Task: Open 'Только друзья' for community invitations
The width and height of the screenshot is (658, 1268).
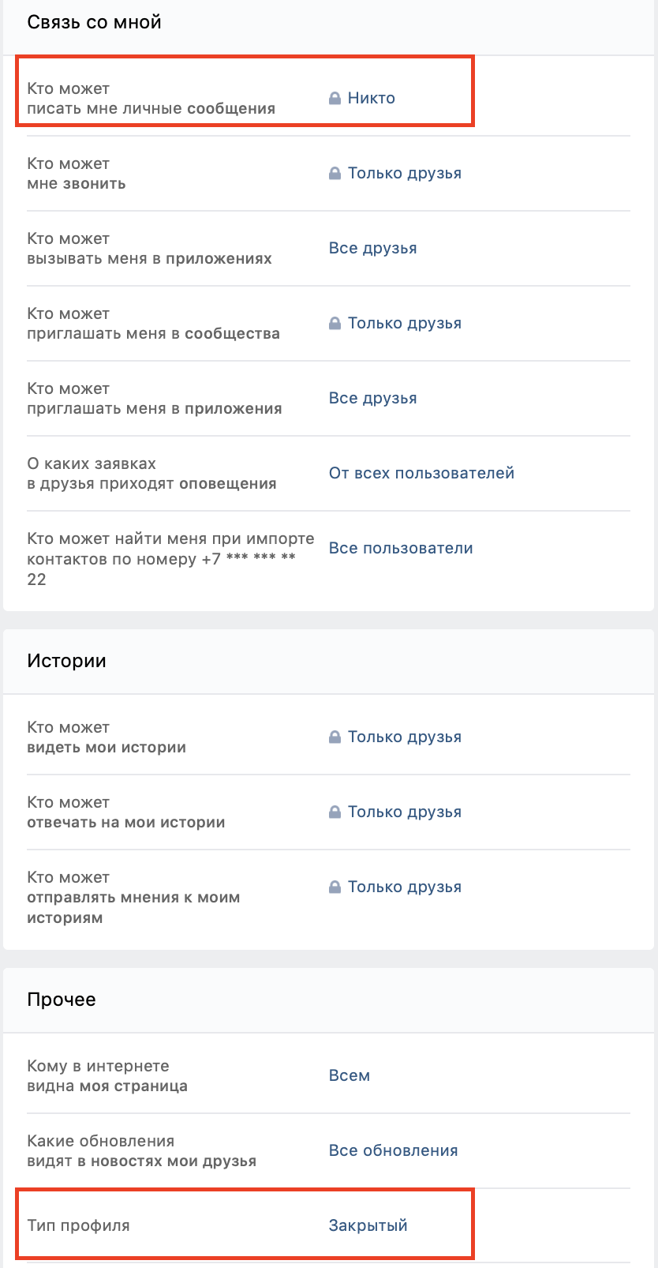Action: [x=404, y=323]
